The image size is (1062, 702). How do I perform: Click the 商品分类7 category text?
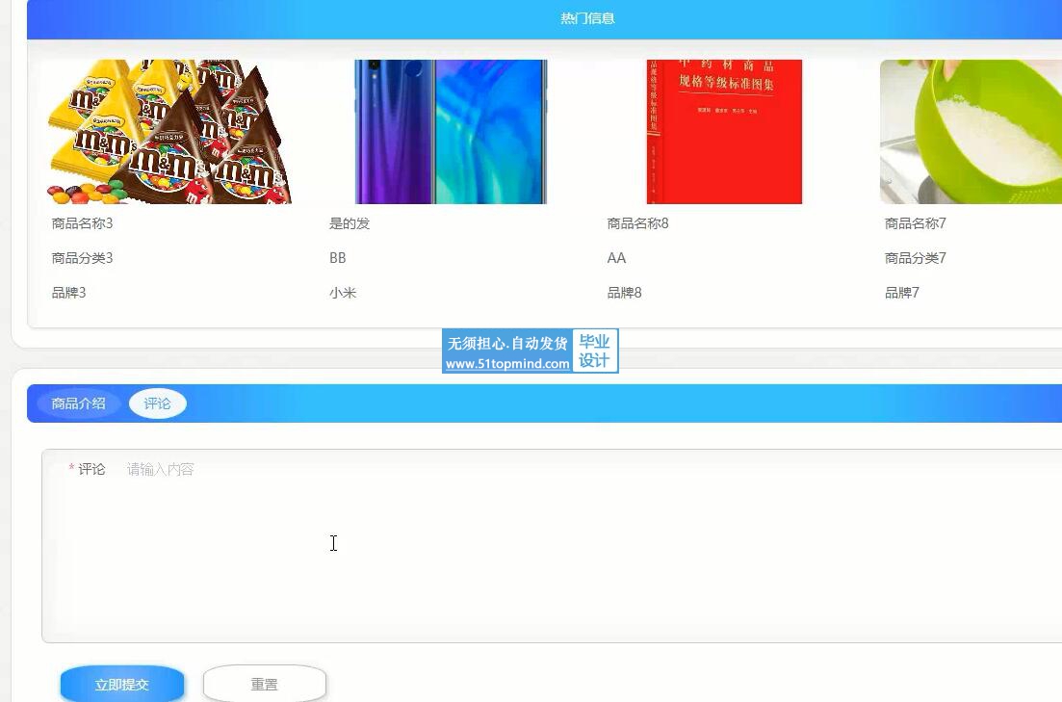click(x=915, y=258)
